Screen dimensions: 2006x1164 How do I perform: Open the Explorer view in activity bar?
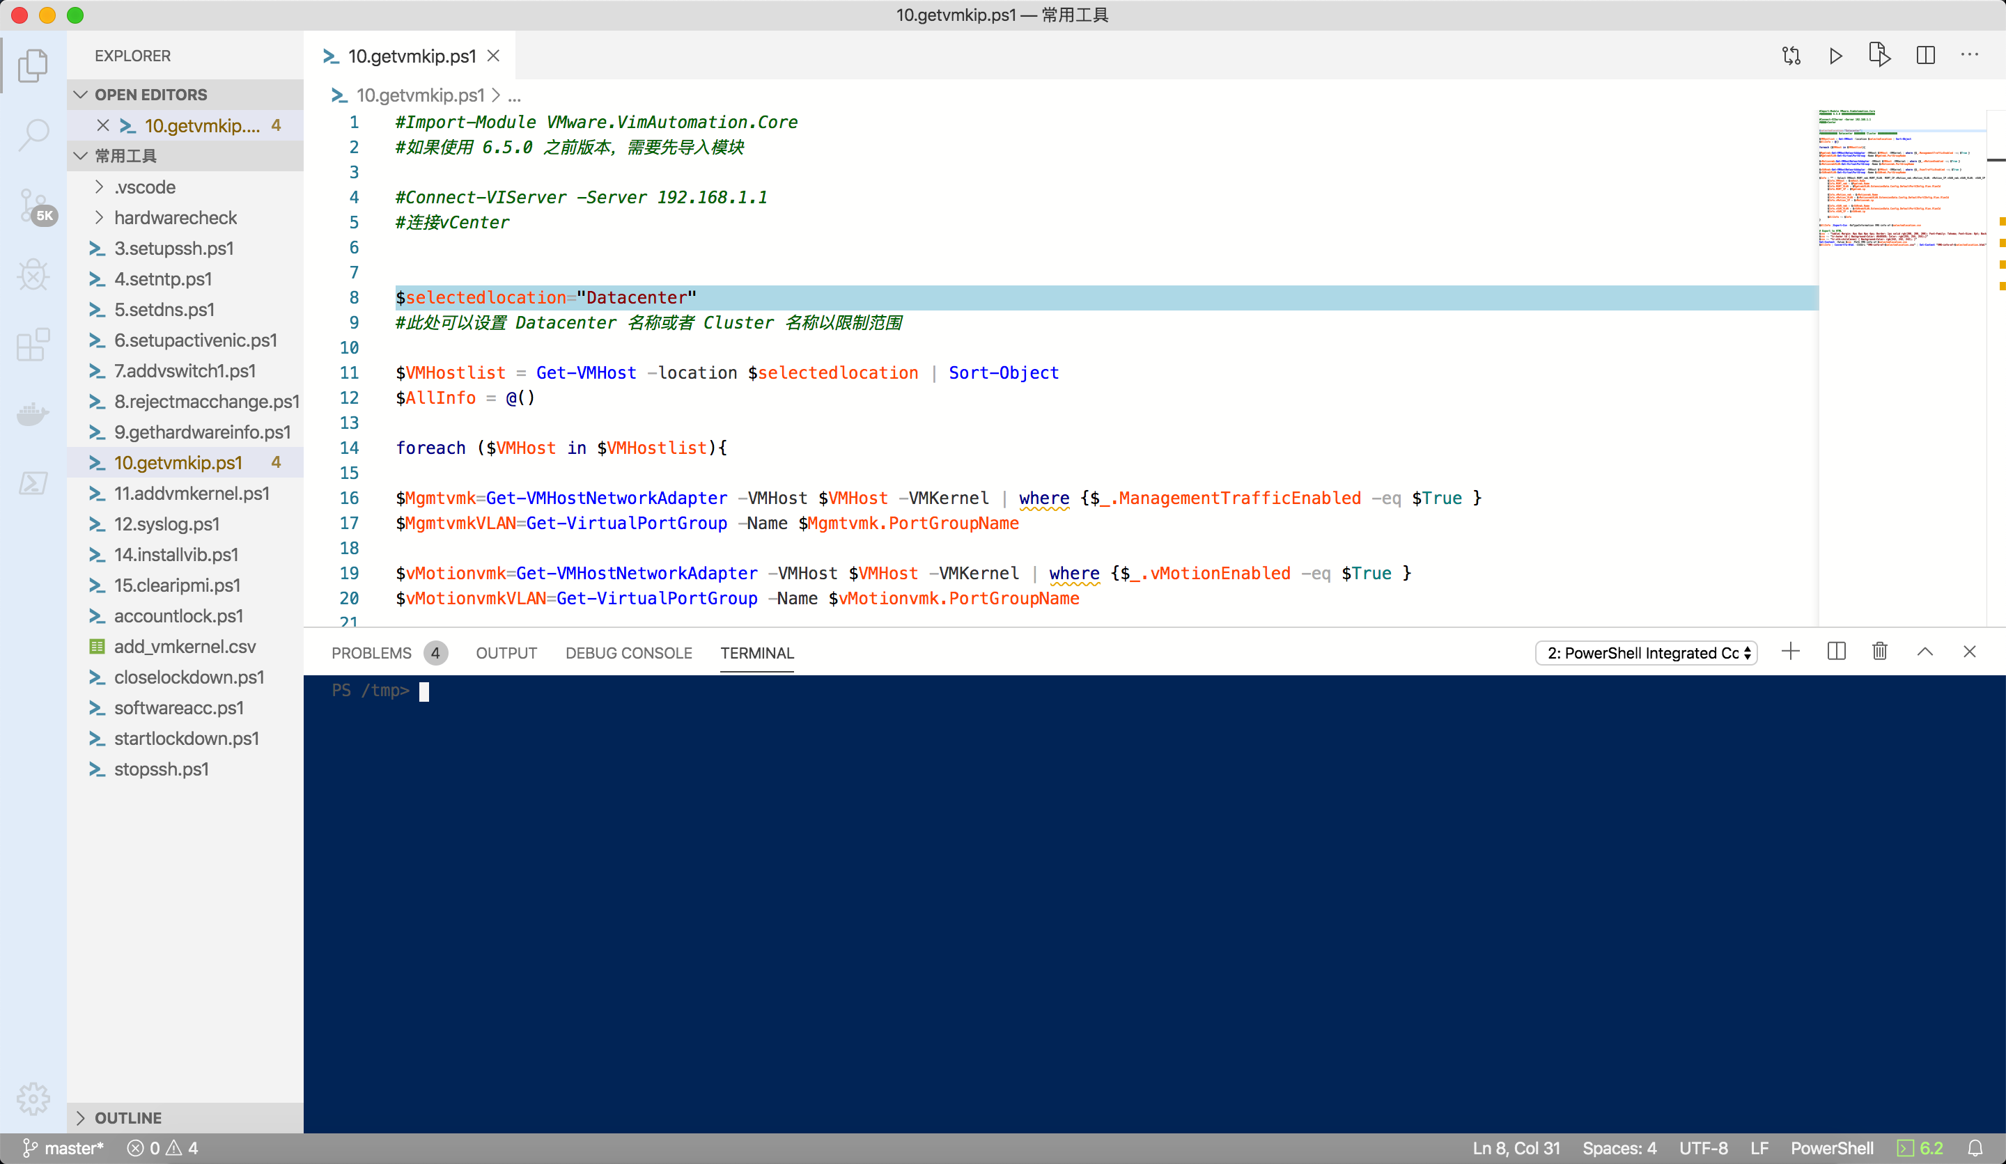pyautogui.click(x=33, y=65)
